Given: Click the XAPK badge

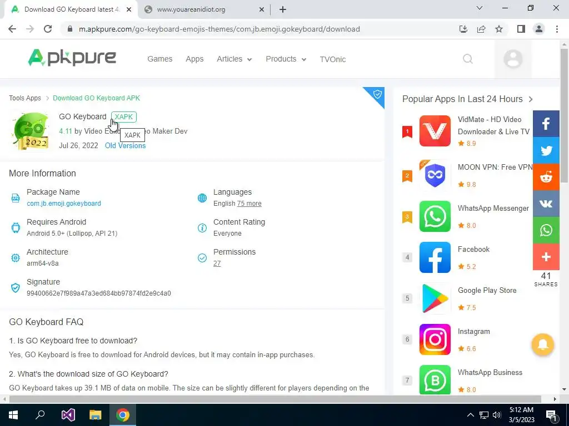Looking at the screenshot, I should click(x=124, y=117).
